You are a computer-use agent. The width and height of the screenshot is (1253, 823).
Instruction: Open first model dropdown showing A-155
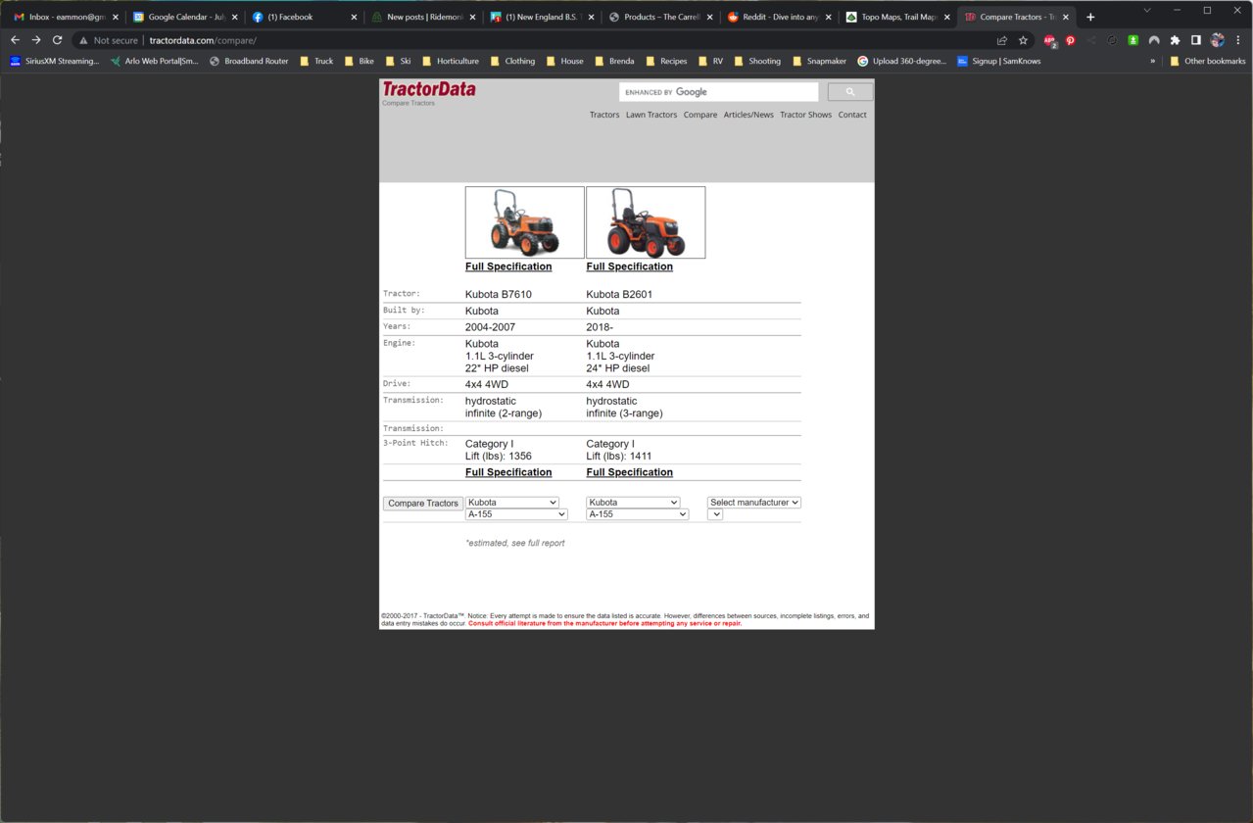[x=516, y=514]
